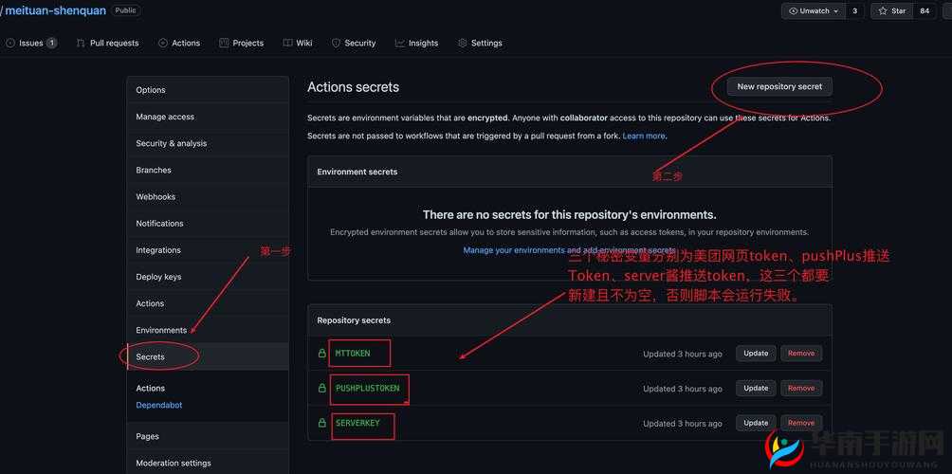Remove the SERVERKEY secret
This screenshot has height=474, width=952.
click(801, 423)
